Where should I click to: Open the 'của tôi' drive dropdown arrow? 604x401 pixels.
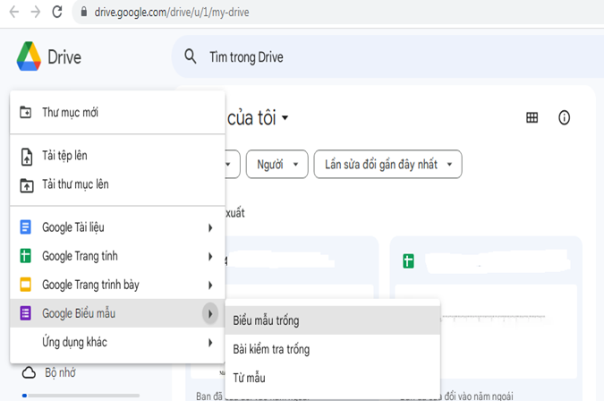285,118
